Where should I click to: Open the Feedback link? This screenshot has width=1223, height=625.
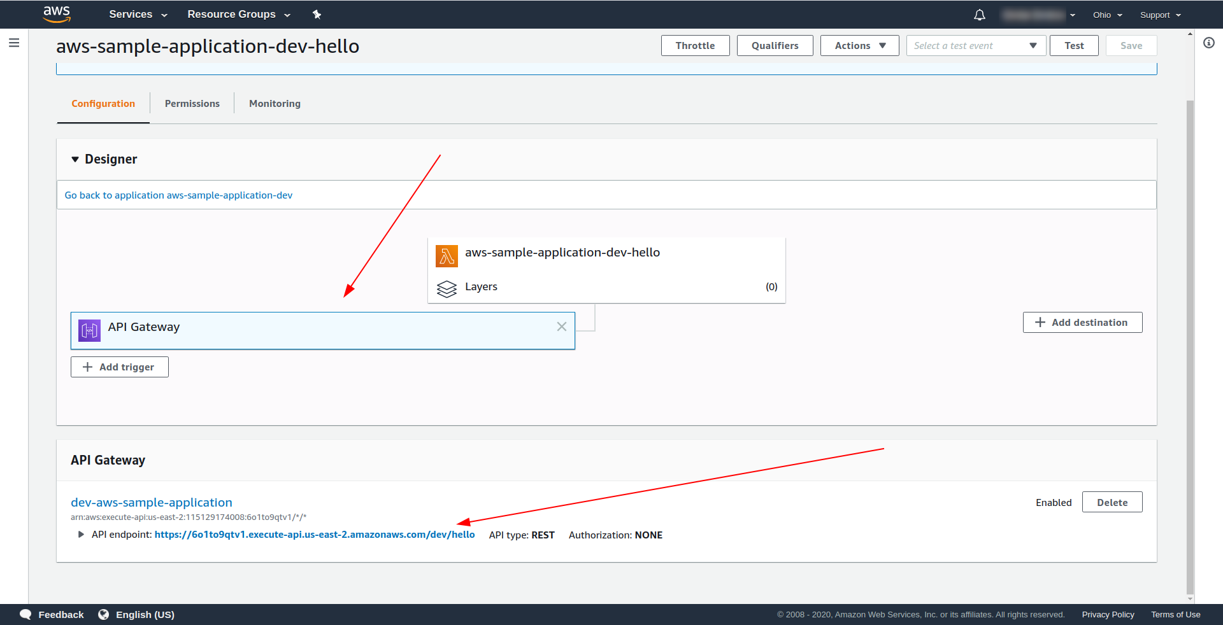(x=61, y=615)
